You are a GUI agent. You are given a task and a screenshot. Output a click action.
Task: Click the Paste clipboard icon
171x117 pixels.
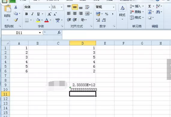7,9
